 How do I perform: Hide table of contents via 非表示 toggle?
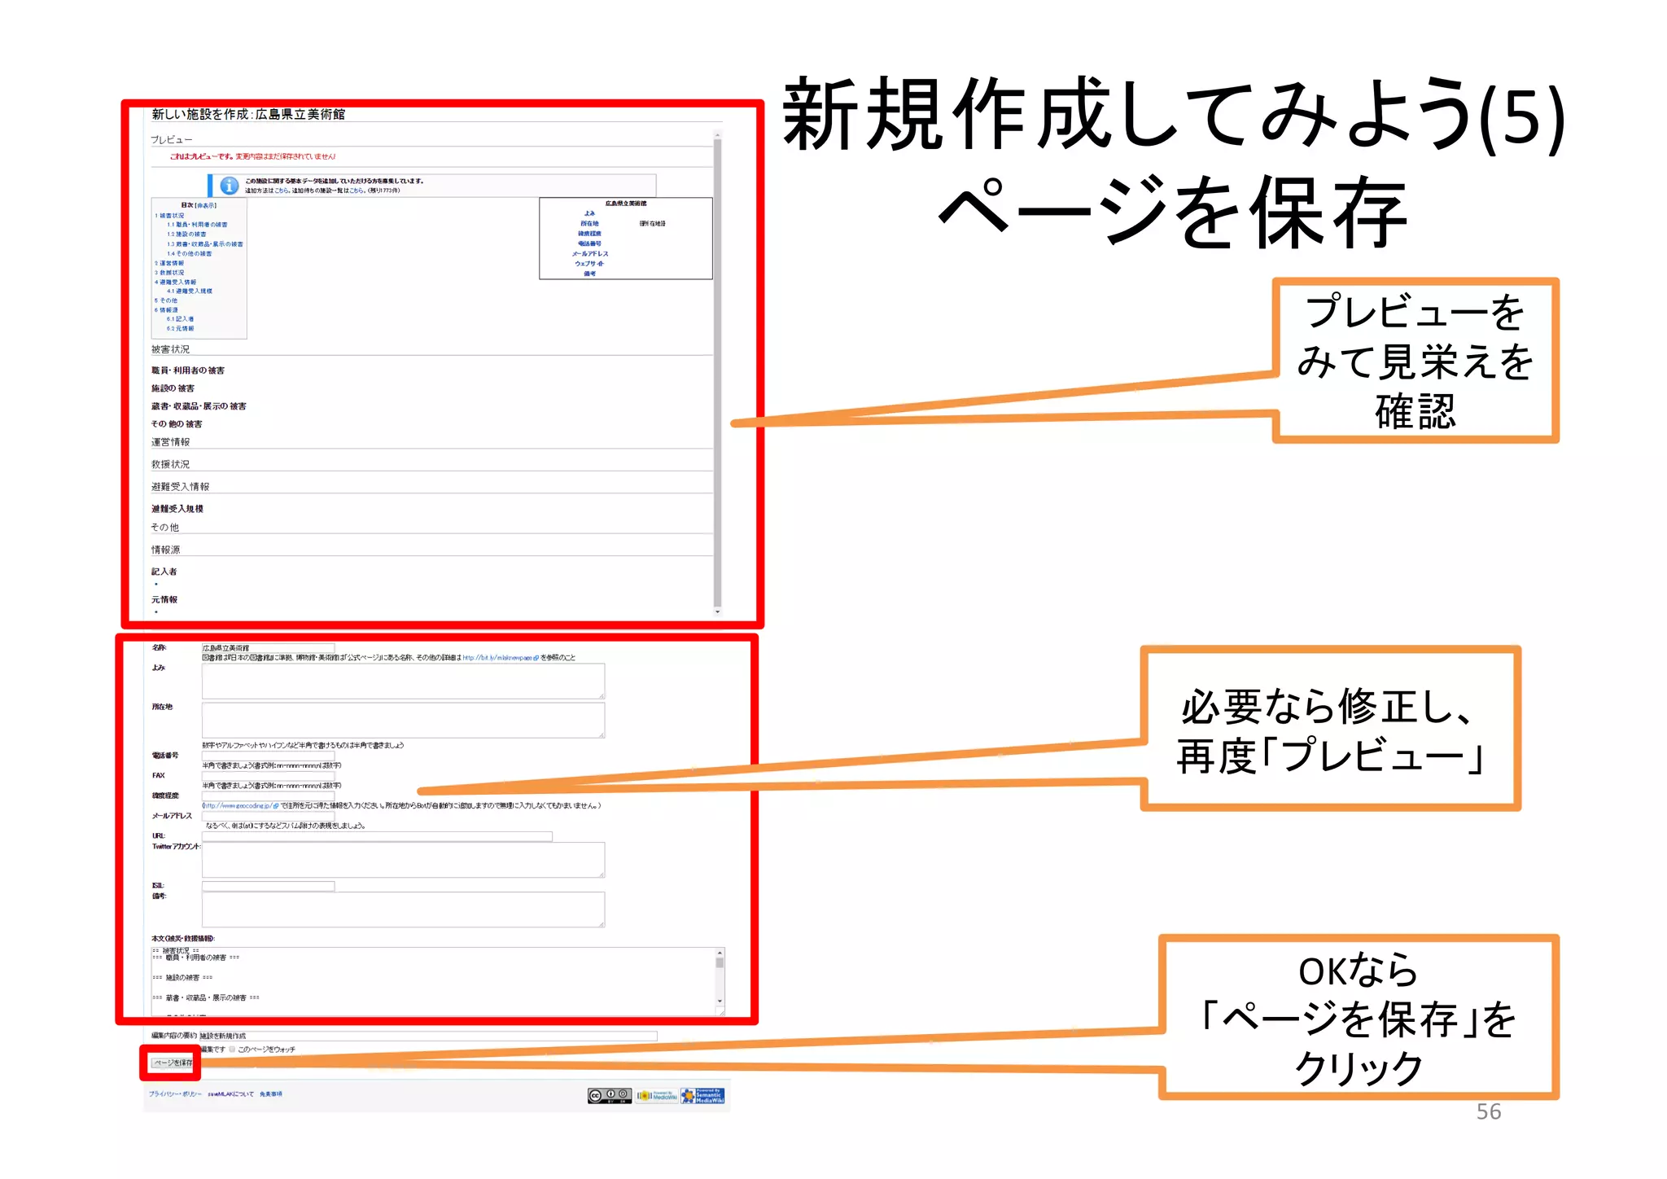(206, 205)
